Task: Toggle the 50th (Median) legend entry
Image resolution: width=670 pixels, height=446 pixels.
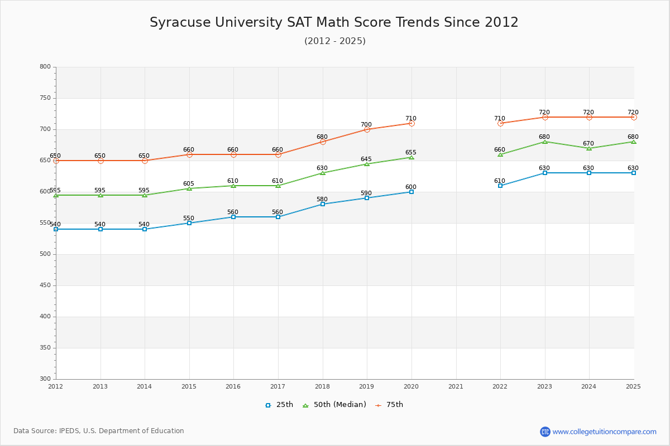Action: point(334,405)
